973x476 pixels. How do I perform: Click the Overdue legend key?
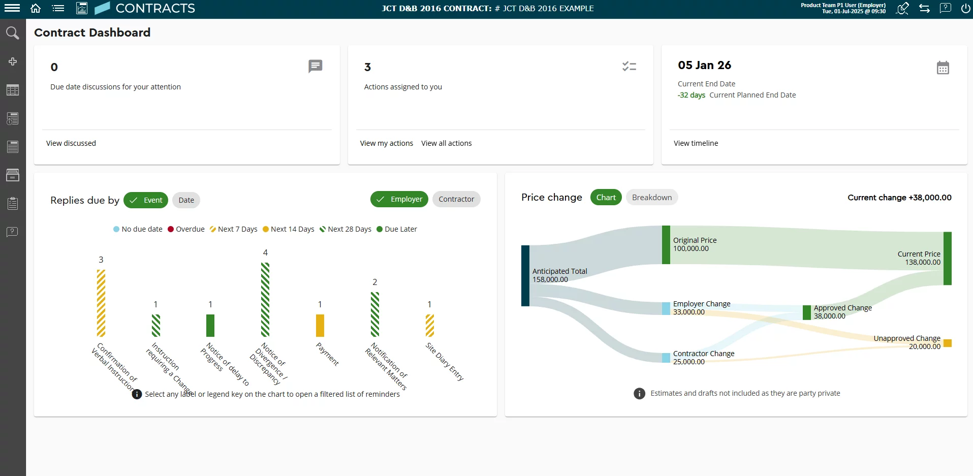[x=186, y=229]
